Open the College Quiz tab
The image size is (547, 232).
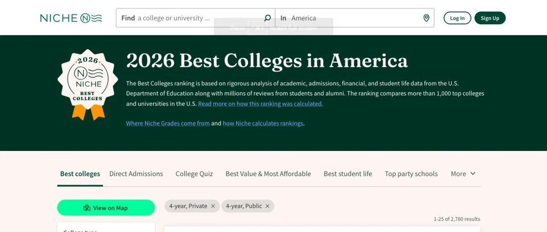click(x=194, y=174)
